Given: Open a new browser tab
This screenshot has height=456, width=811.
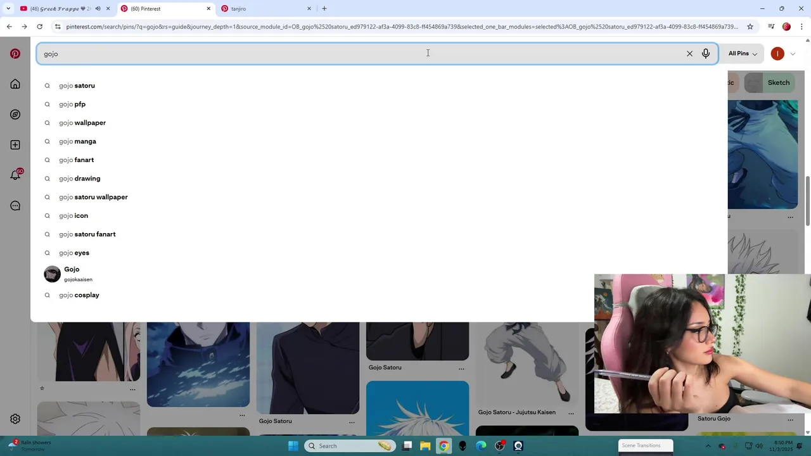Looking at the screenshot, I should click(x=324, y=9).
